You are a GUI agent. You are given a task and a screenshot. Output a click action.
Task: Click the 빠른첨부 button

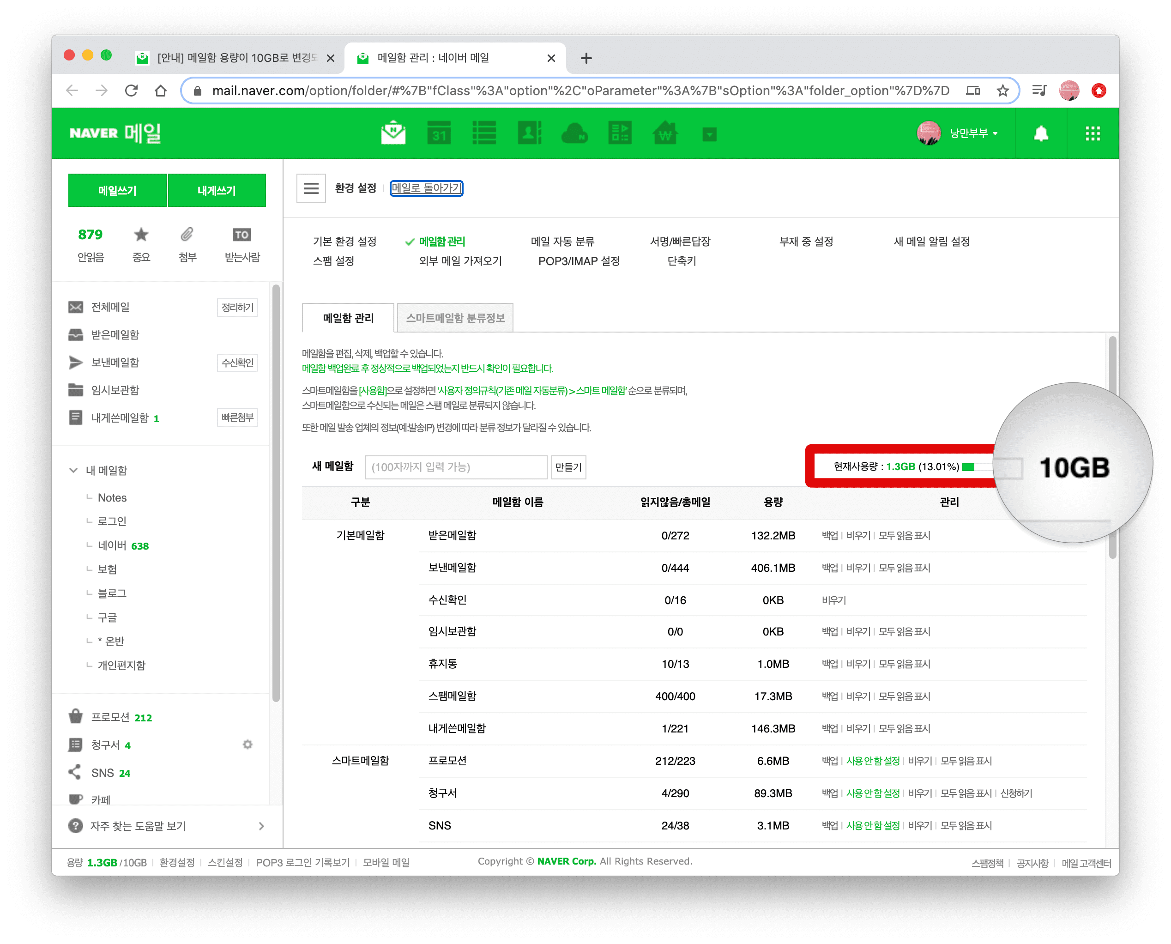[x=237, y=418]
